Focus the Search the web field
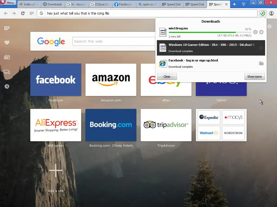Viewport: 277px width, 207px height. coord(114,41)
